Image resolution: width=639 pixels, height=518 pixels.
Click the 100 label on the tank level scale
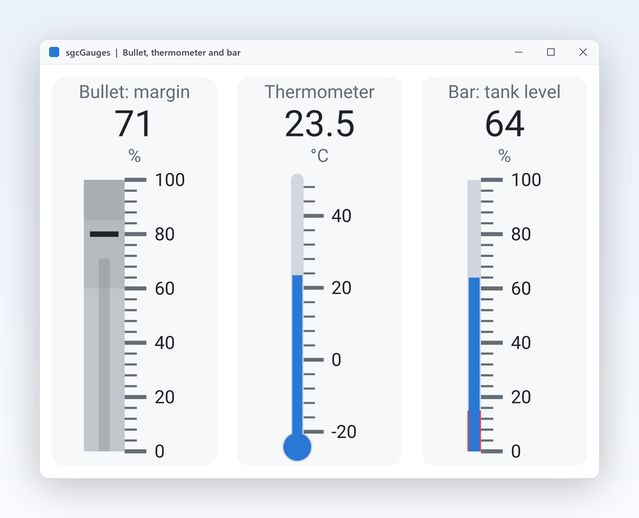[526, 180]
